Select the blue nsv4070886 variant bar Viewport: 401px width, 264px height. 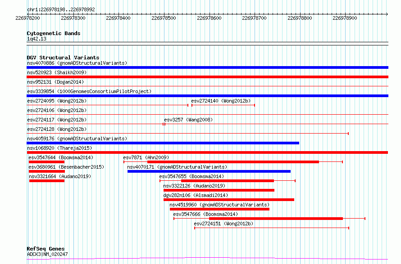pos(207,67)
